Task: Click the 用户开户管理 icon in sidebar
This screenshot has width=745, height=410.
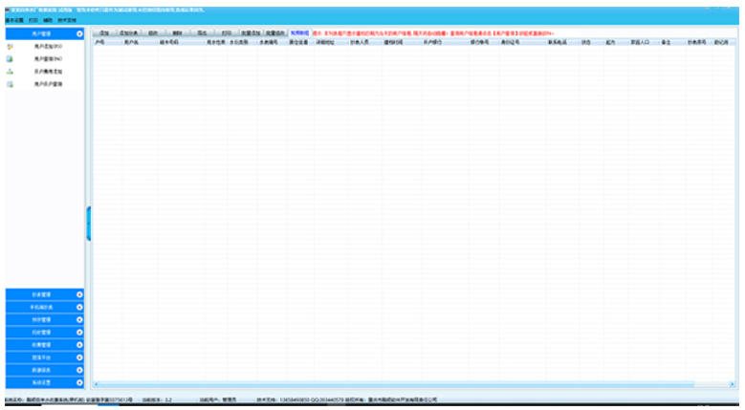Action: pyautogui.click(x=10, y=85)
